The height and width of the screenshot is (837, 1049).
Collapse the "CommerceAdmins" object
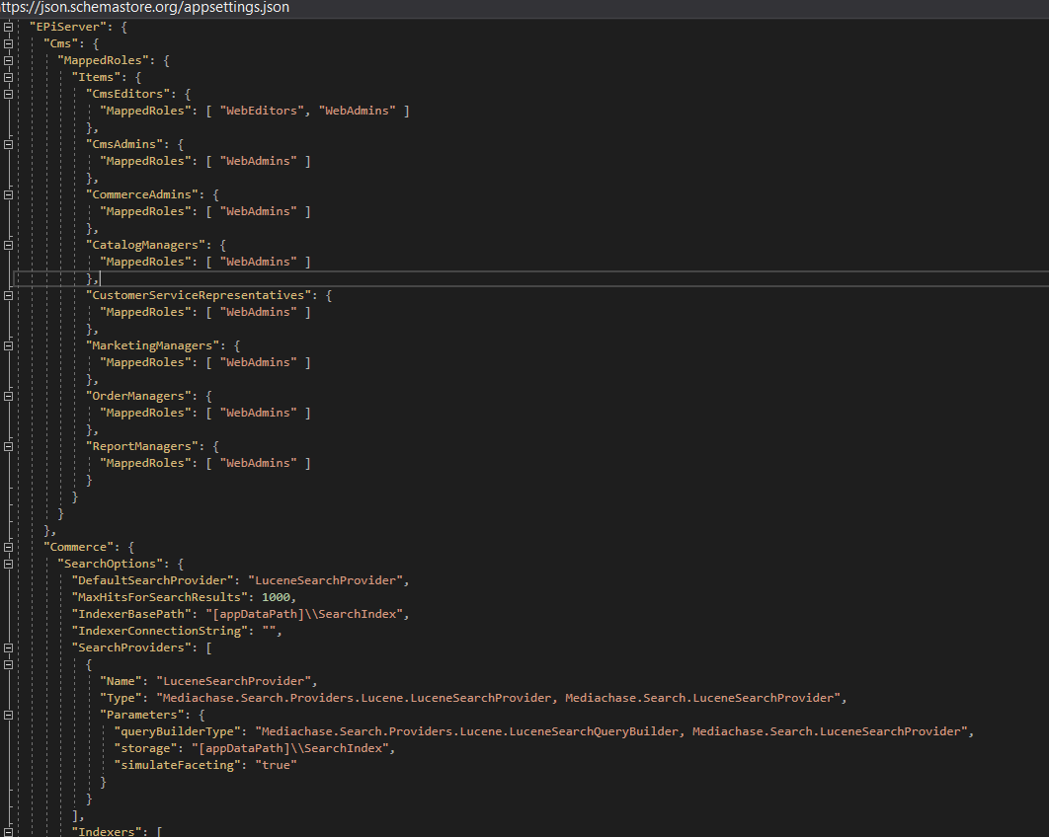tap(8, 195)
